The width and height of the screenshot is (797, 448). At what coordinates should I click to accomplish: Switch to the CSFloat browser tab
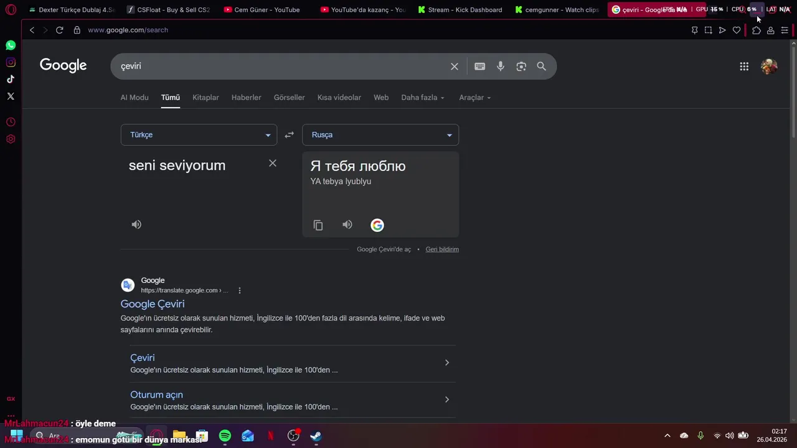point(168,9)
